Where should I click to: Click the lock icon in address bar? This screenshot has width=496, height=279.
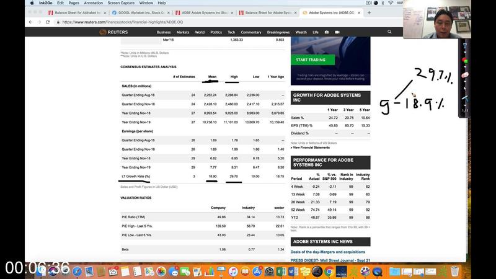pyautogui.click(x=58, y=22)
